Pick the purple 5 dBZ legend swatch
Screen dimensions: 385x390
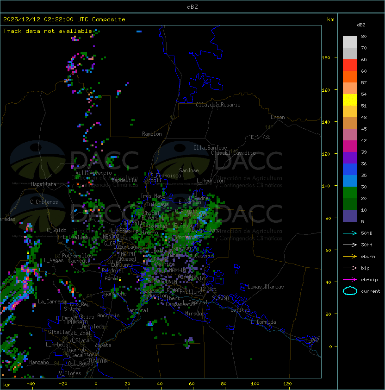point(350,216)
